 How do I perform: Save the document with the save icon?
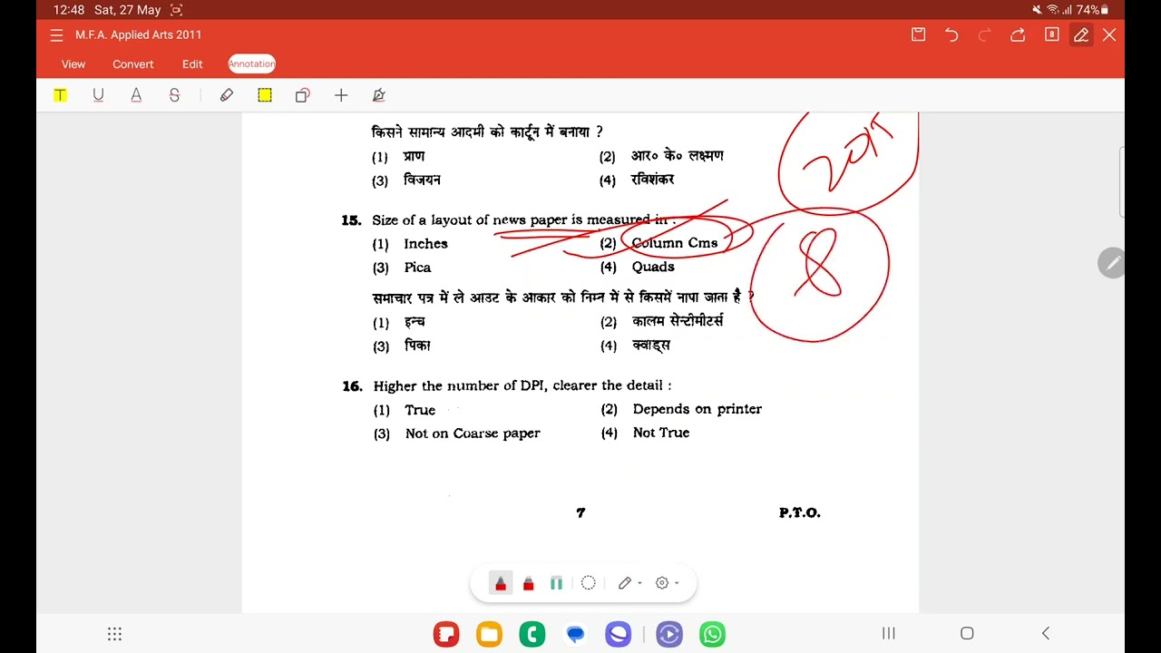pos(919,34)
